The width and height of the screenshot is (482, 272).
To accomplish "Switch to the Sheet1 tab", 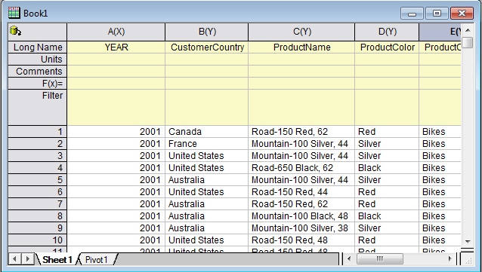I will pos(57,260).
